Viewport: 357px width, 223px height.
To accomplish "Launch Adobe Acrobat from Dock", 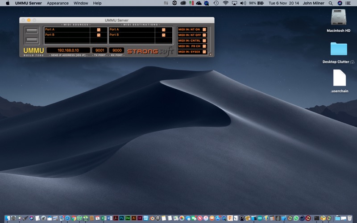I will coord(116,218).
